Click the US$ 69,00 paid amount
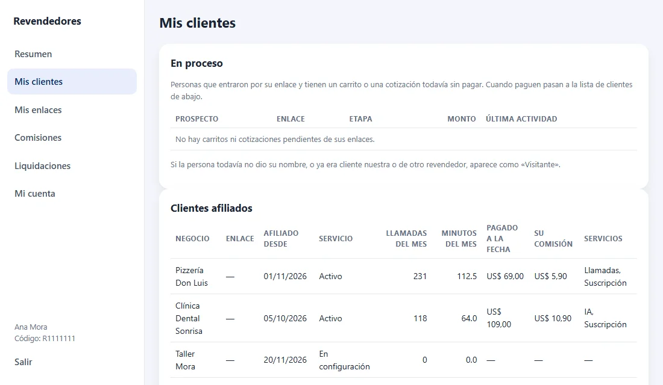The height and width of the screenshot is (385, 663). (x=505, y=277)
